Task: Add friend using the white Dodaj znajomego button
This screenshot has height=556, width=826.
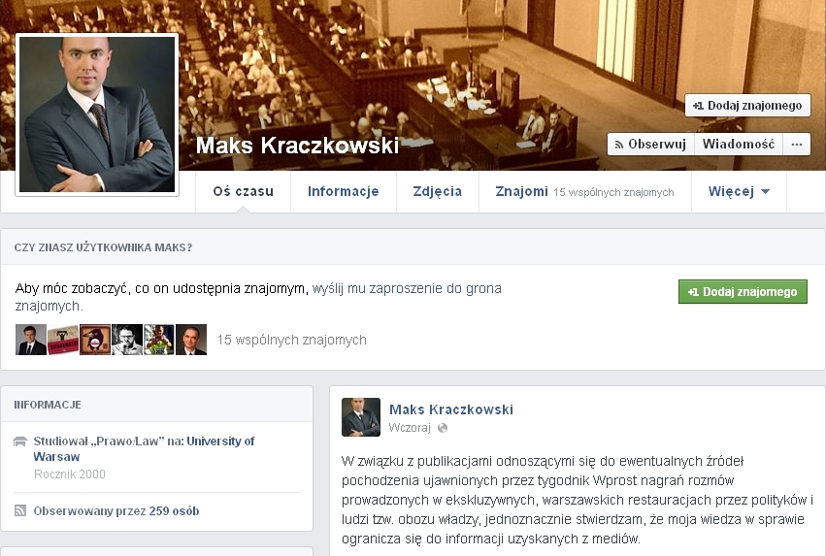Action: (x=747, y=106)
